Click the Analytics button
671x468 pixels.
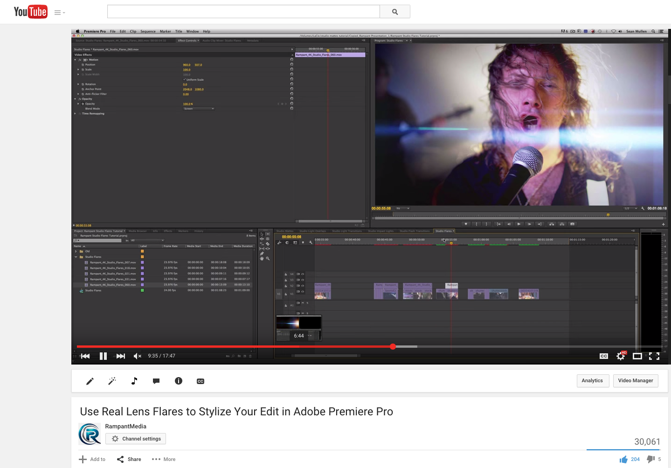[592, 381]
